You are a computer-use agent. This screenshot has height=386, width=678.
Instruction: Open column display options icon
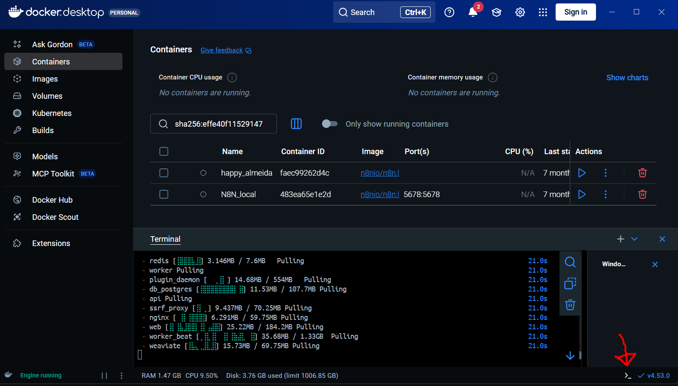[x=296, y=124]
